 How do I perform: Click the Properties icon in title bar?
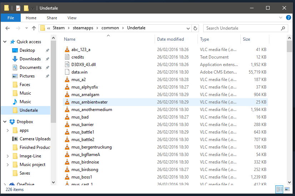coord(18,8)
